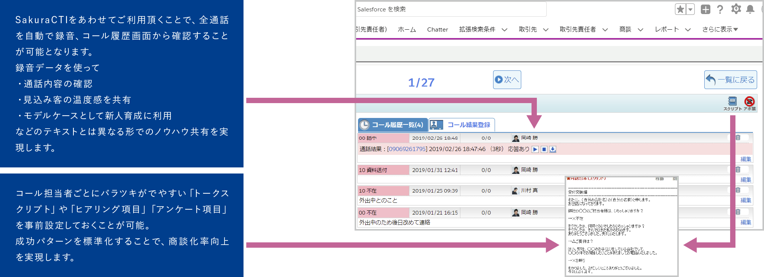This screenshot has height=277, width=764.
Task: Delete the 10 資料送付 call record
Action: pyautogui.click(x=738, y=170)
